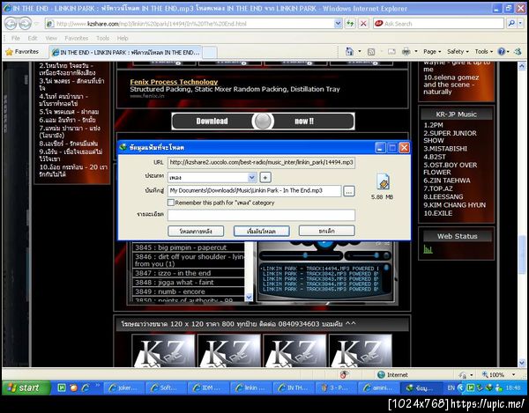This screenshot has width=529, height=413.
Task: Click the save path input field
Action: (x=255, y=191)
